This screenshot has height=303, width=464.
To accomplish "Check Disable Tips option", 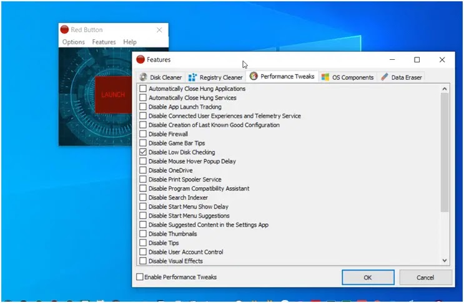I will tap(143, 243).
